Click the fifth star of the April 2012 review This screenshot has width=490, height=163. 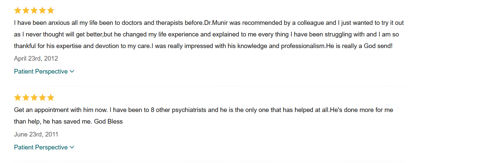[x=50, y=11]
